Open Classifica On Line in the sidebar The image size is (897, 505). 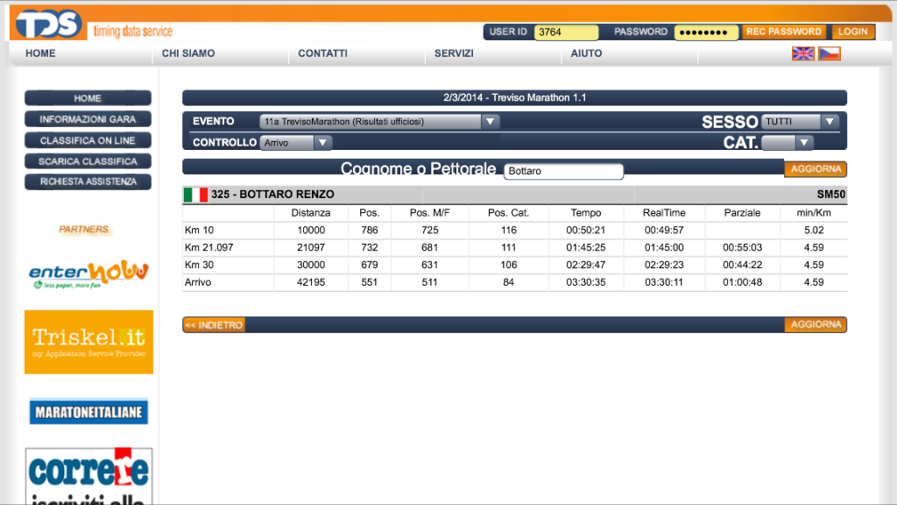(88, 140)
